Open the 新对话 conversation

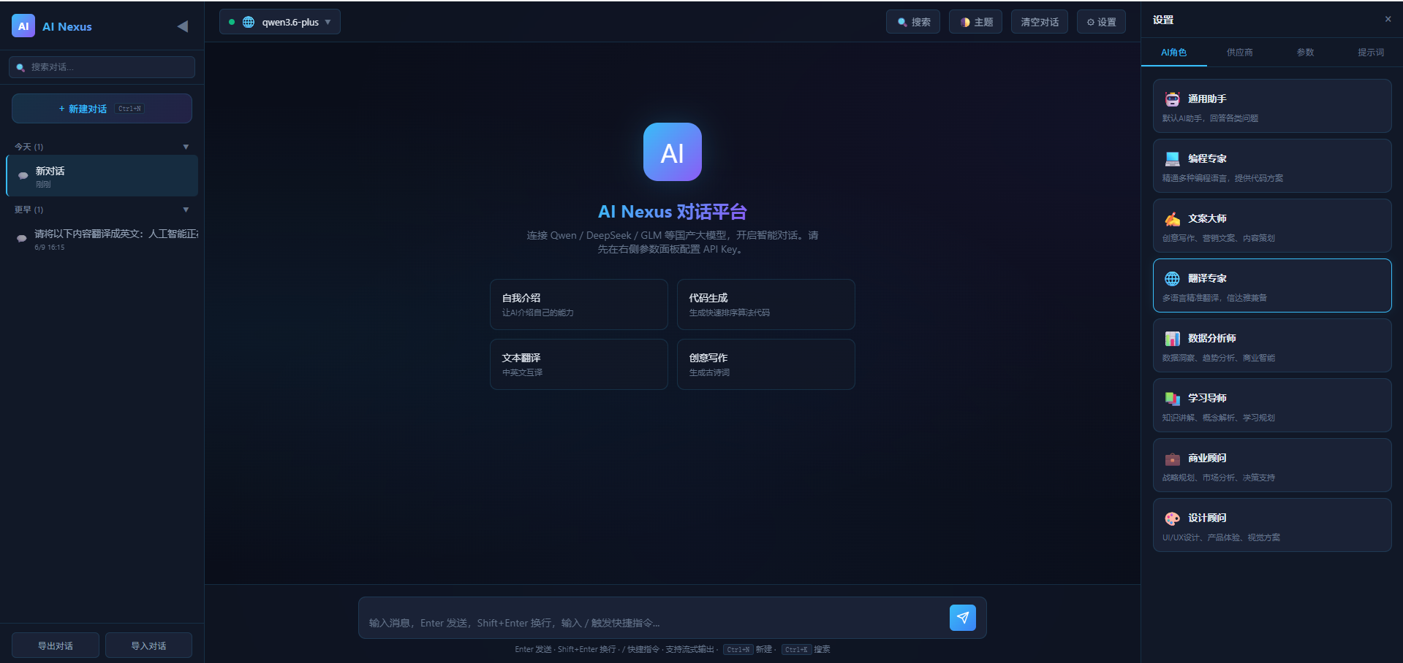(102, 175)
